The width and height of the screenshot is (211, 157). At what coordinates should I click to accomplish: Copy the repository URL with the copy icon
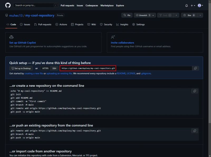coord(195,68)
